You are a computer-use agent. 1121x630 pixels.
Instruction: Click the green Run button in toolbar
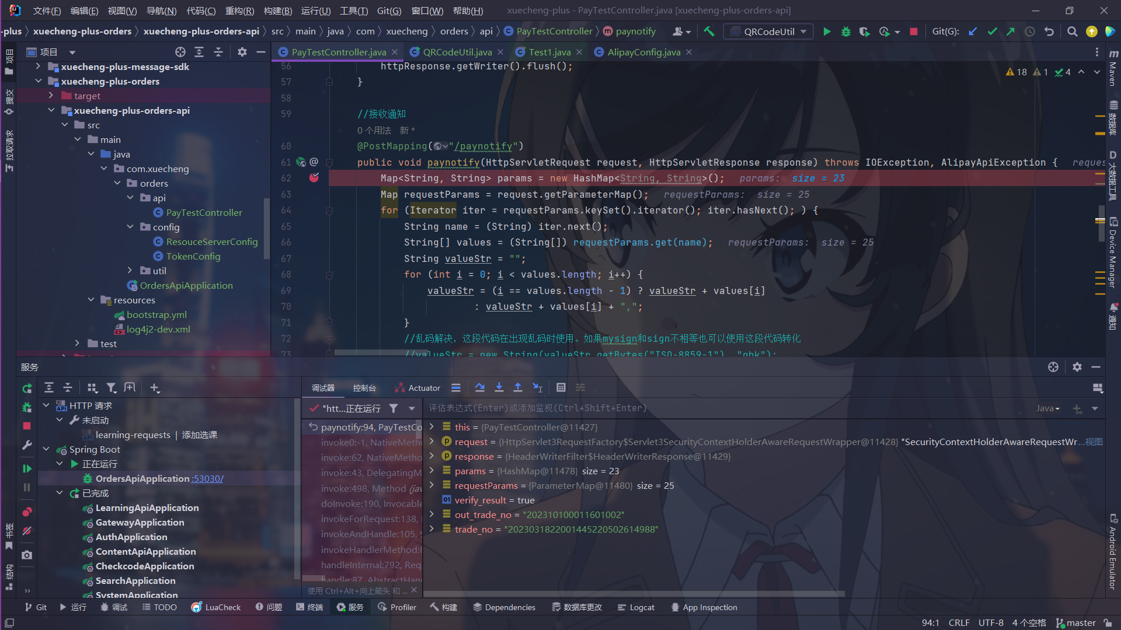(827, 32)
